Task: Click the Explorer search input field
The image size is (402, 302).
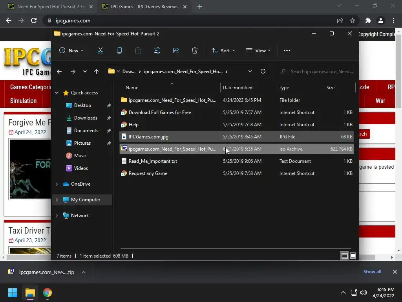Action: [x=314, y=72]
